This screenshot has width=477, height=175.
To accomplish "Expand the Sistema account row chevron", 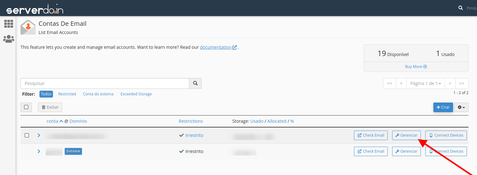I will tap(39, 151).
